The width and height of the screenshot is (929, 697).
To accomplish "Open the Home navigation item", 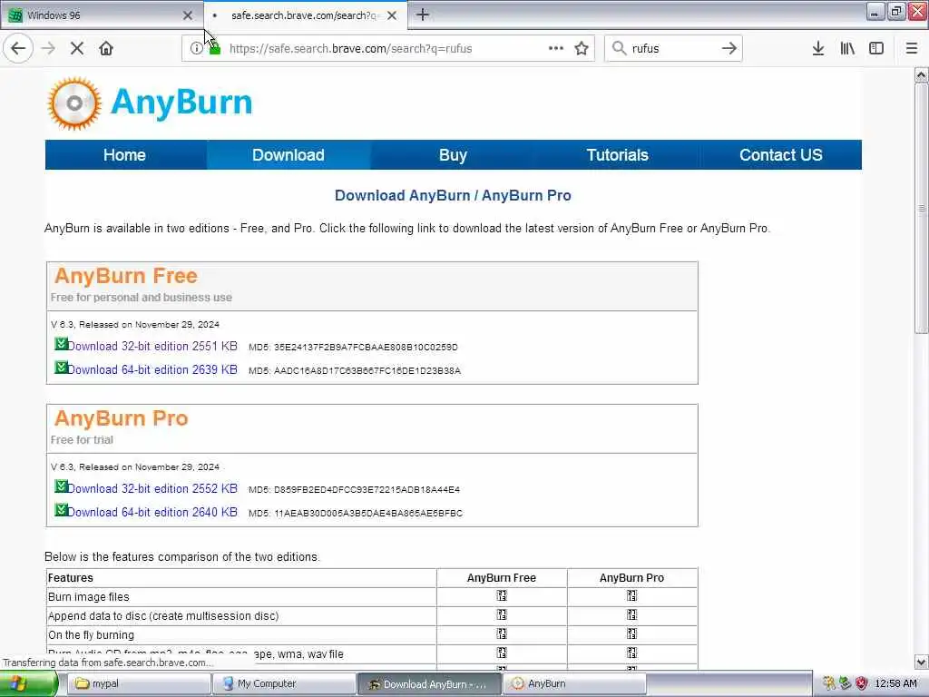I will (x=124, y=155).
